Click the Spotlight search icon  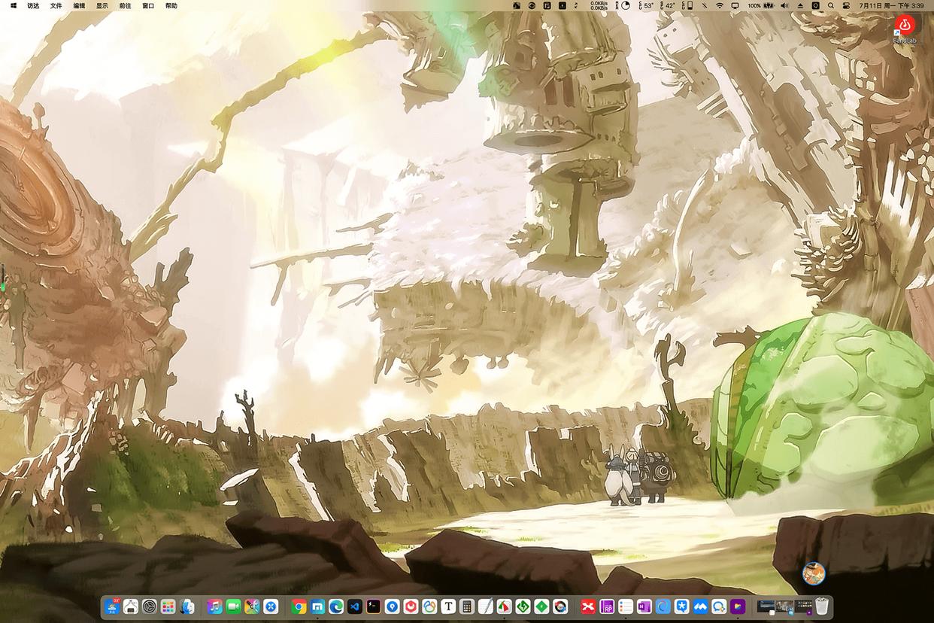pos(830,5)
